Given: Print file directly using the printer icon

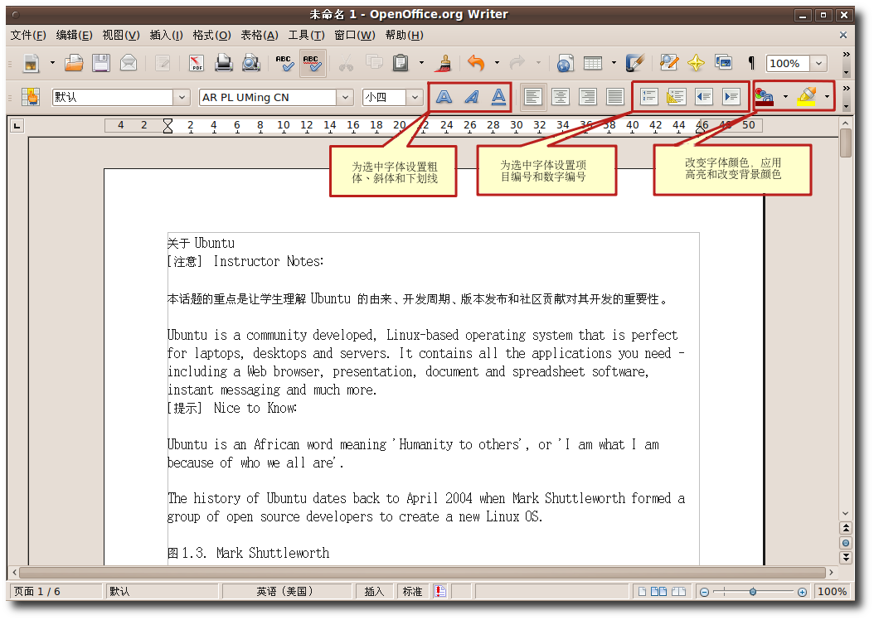Looking at the screenshot, I should pos(224,63).
